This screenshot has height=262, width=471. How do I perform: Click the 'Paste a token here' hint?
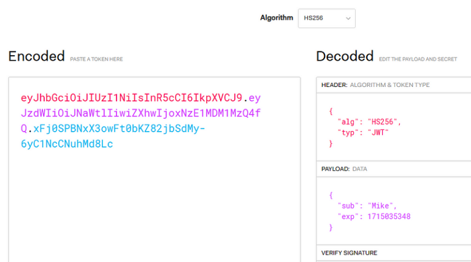tap(96, 59)
